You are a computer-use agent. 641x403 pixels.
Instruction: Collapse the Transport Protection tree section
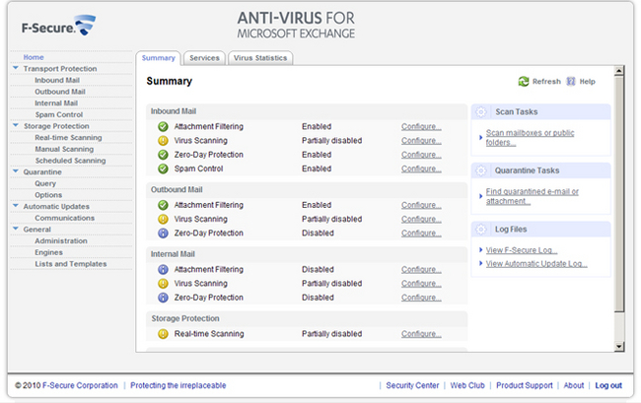[x=16, y=68]
